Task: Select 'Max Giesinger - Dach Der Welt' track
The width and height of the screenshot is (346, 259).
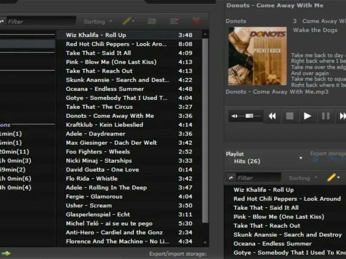Action: tap(129, 143)
